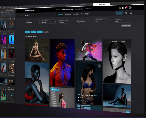Open the user profile avatar
Viewport: 146px width, 118px height.
130,7
